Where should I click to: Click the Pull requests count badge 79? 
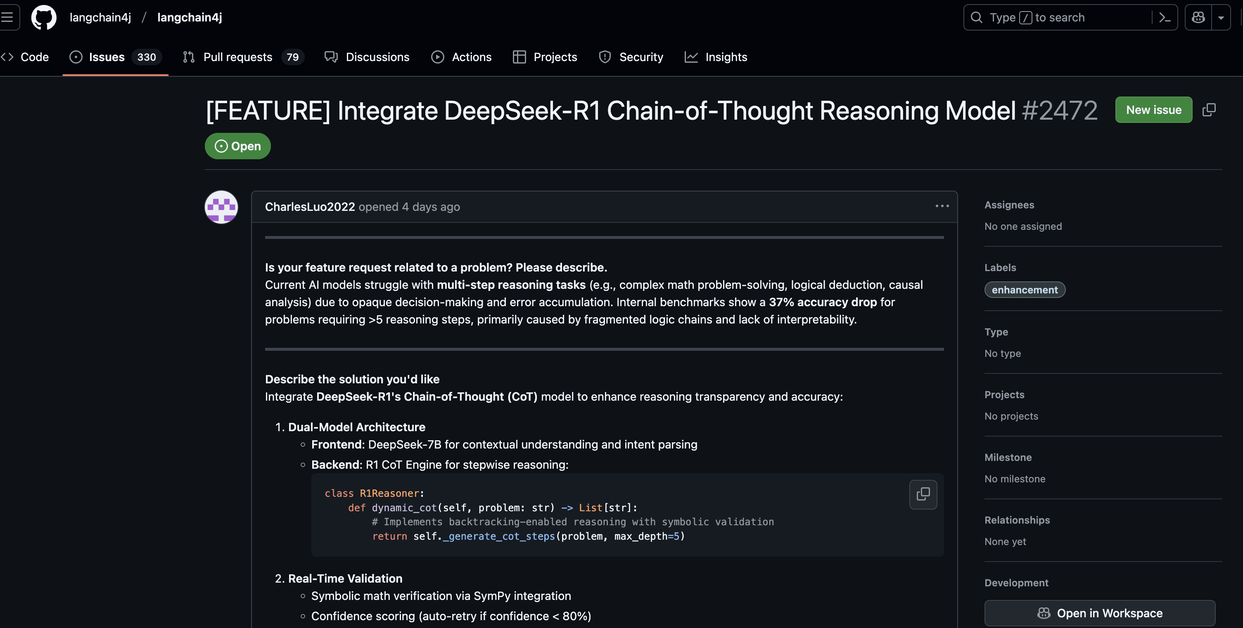(292, 57)
